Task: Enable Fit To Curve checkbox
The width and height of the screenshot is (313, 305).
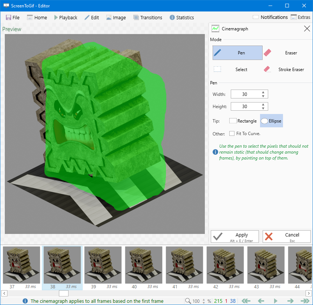Action: pos(232,134)
